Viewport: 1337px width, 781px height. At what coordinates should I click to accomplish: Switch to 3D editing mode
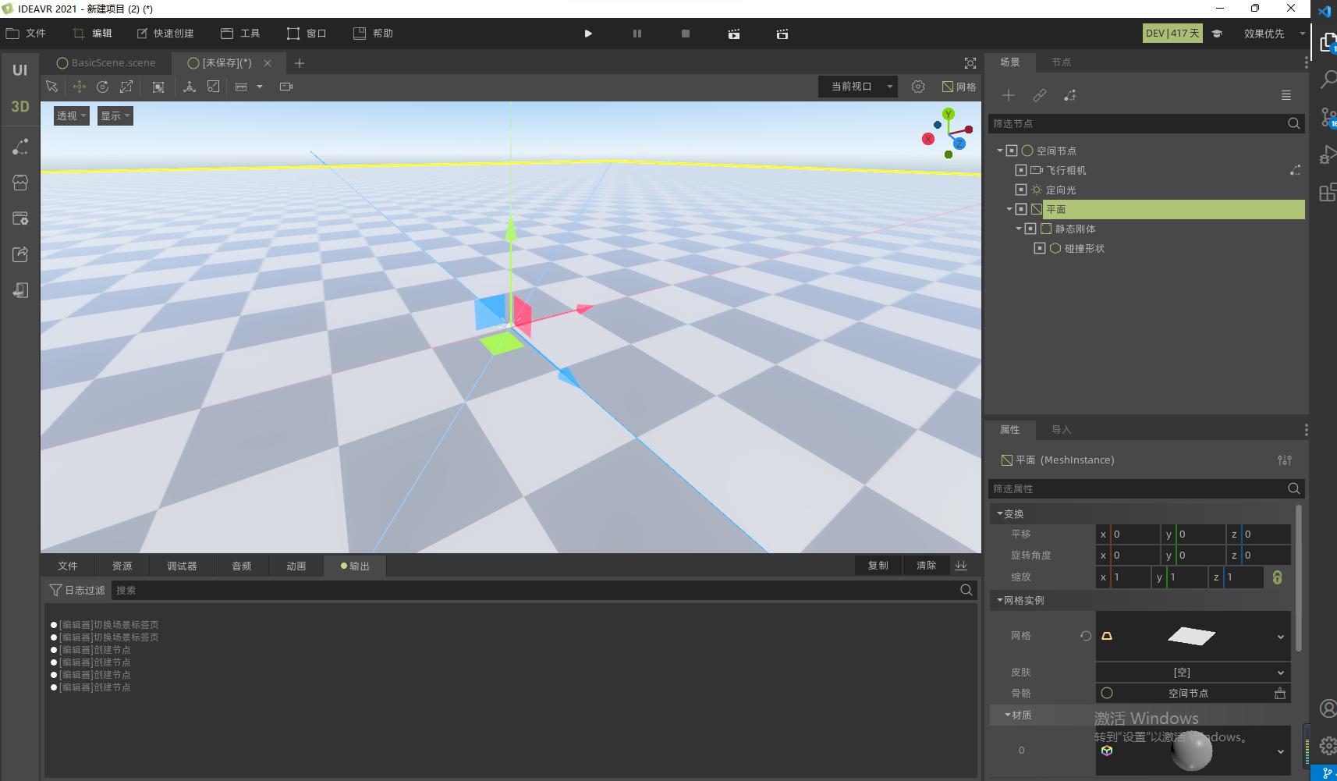pos(20,107)
